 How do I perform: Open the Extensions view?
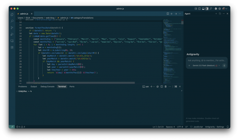[x=12, y=47]
